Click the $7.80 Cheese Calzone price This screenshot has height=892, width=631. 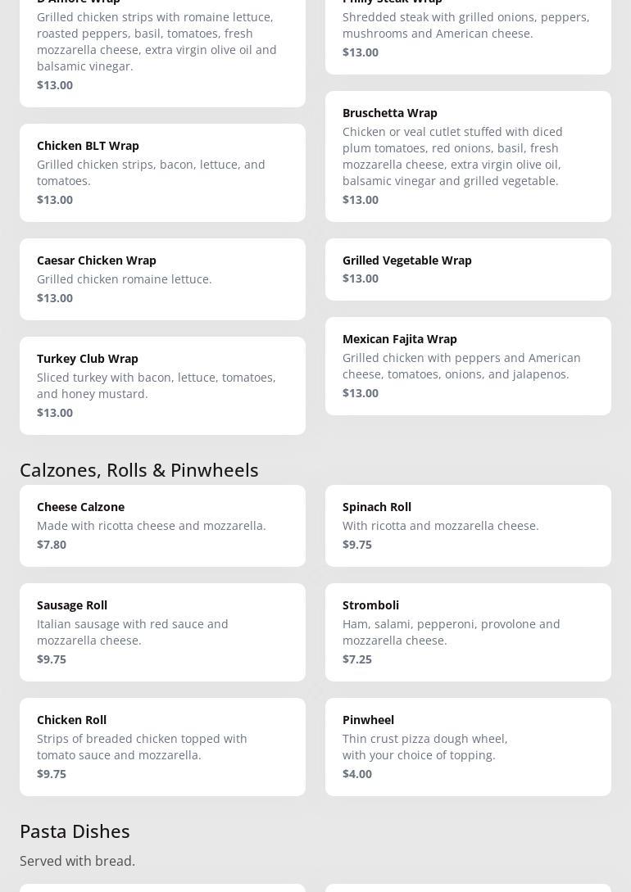pos(52,545)
